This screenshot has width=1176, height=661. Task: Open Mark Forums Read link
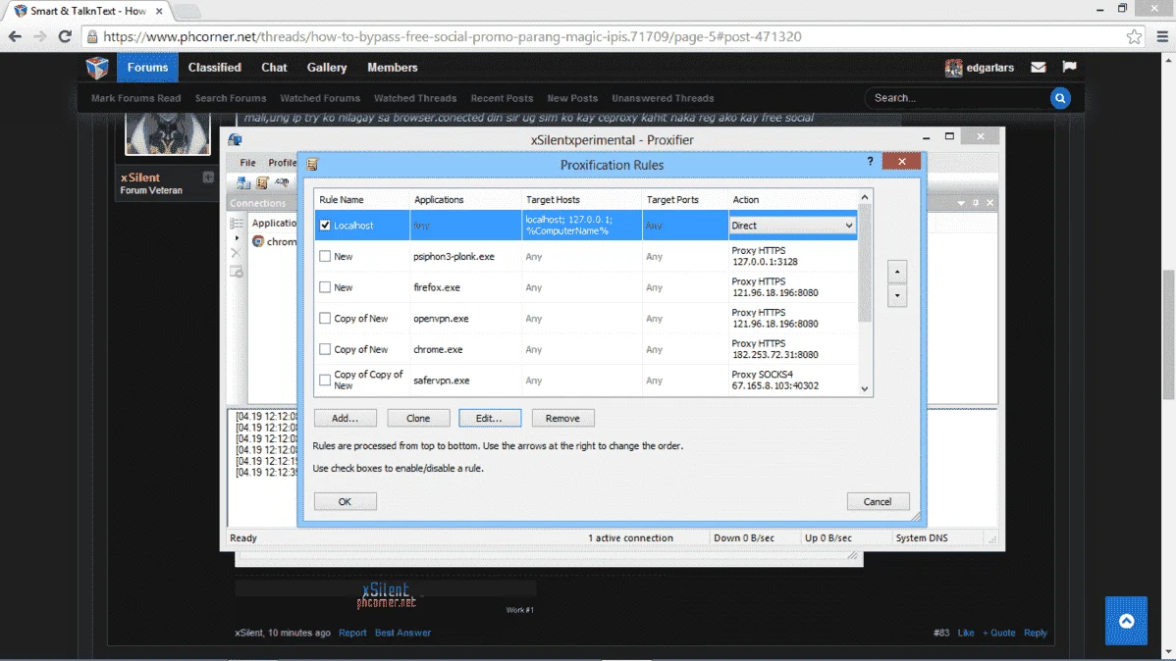[135, 98]
